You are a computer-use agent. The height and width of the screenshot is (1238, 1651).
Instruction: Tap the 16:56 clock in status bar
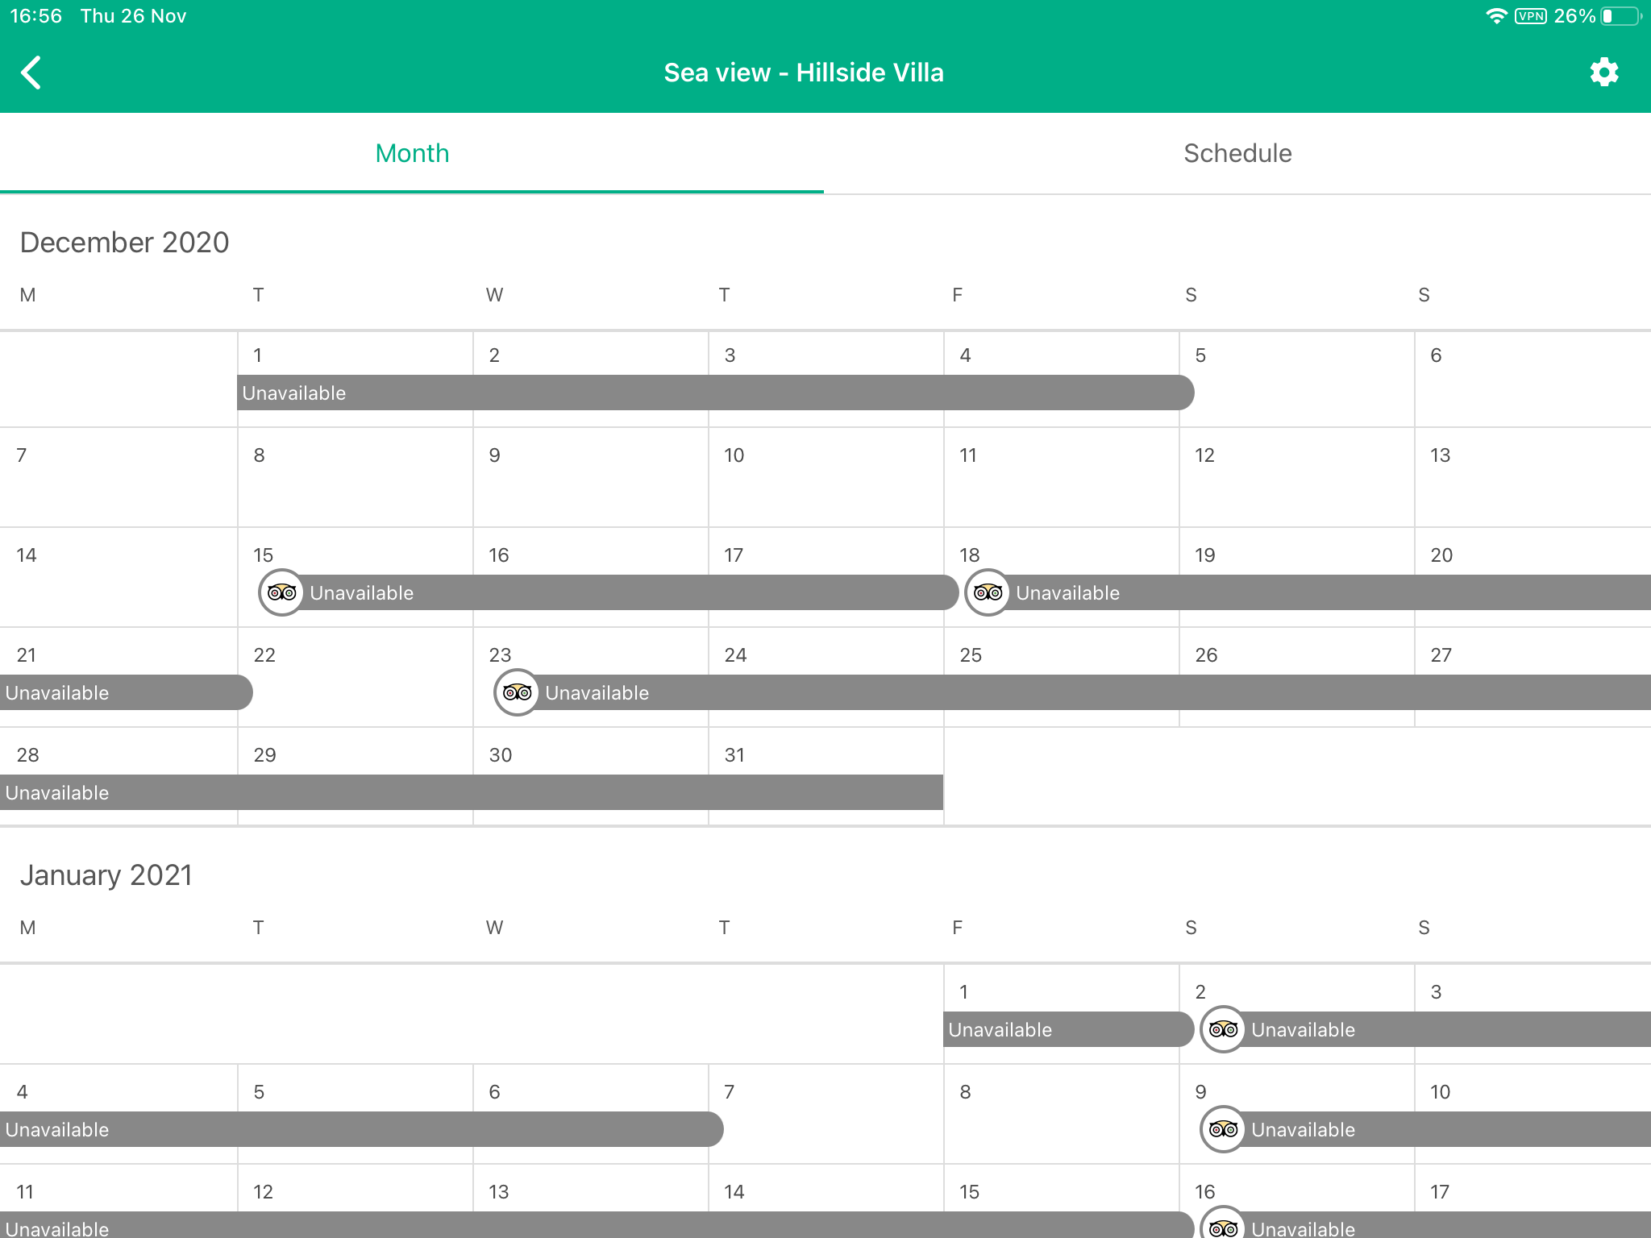click(x=35, y=16)
